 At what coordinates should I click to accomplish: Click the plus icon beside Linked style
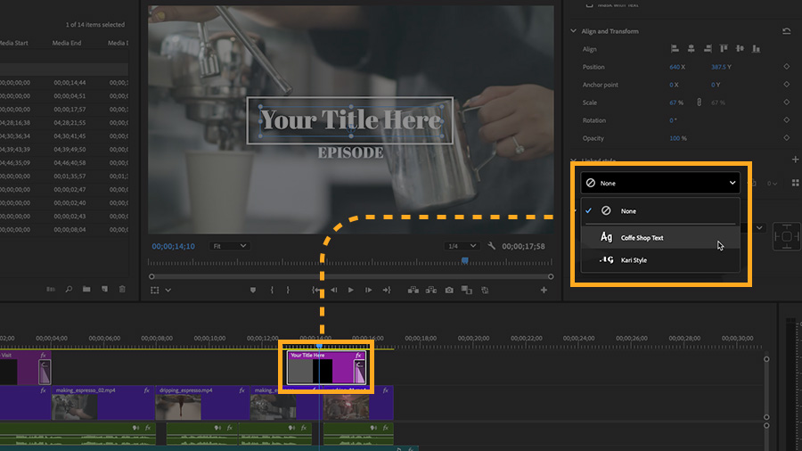point(795,160)
